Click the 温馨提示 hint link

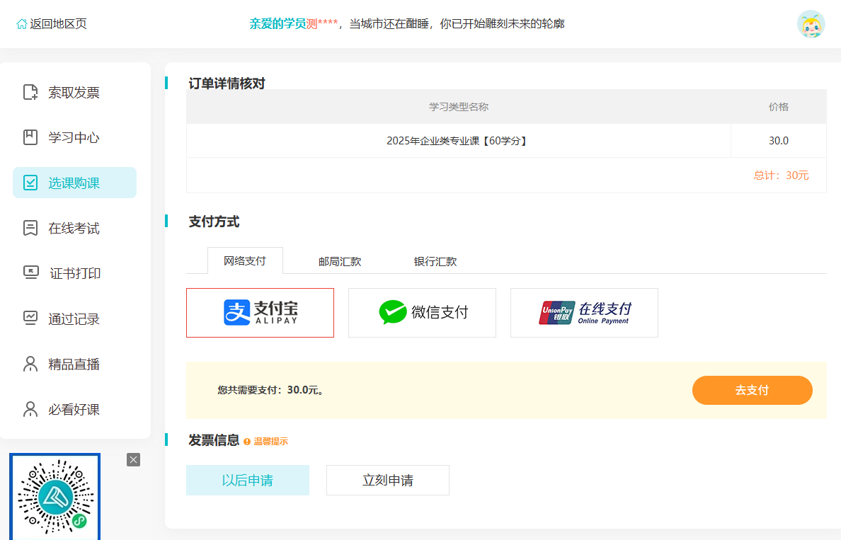coord(271,442)
